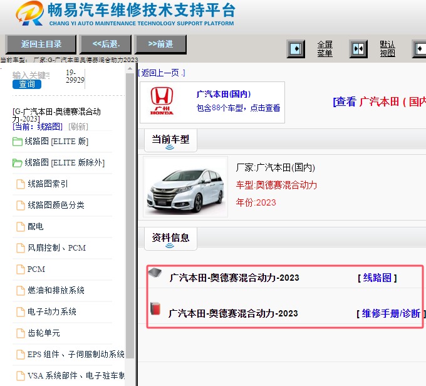Click the open folder icon beside ELITE 版除外

18,163
